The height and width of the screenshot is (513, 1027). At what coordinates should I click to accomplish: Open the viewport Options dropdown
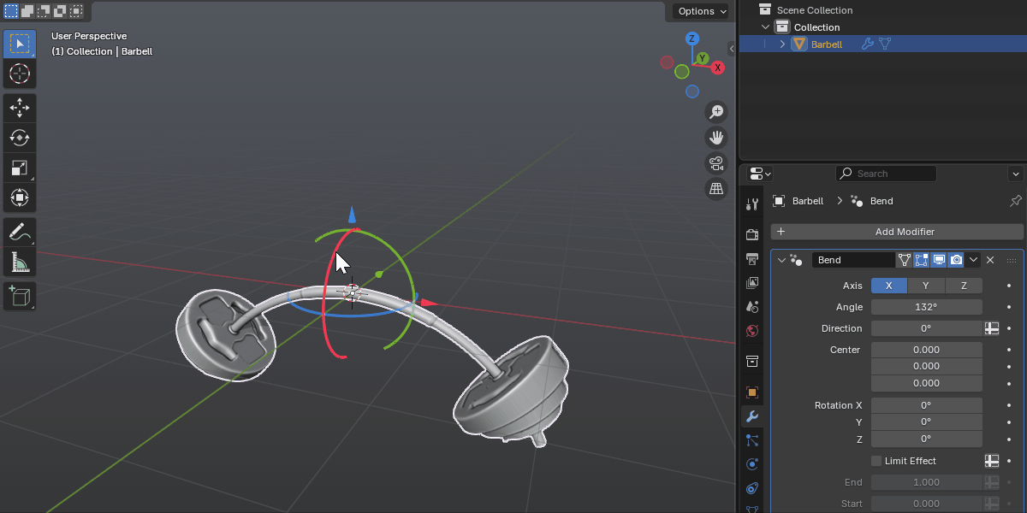pos(701,11)
